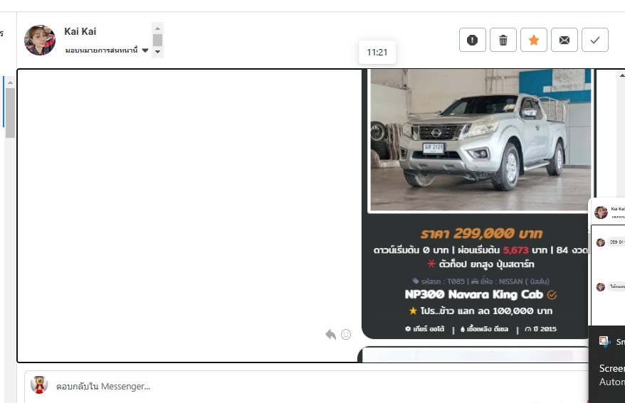
Task: Click the reply arrow icon beside message
Action: pyautogui.click(x=330, y=334)
